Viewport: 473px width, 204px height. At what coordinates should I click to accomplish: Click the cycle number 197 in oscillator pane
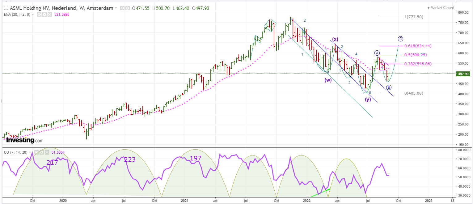tap(196, 159)
